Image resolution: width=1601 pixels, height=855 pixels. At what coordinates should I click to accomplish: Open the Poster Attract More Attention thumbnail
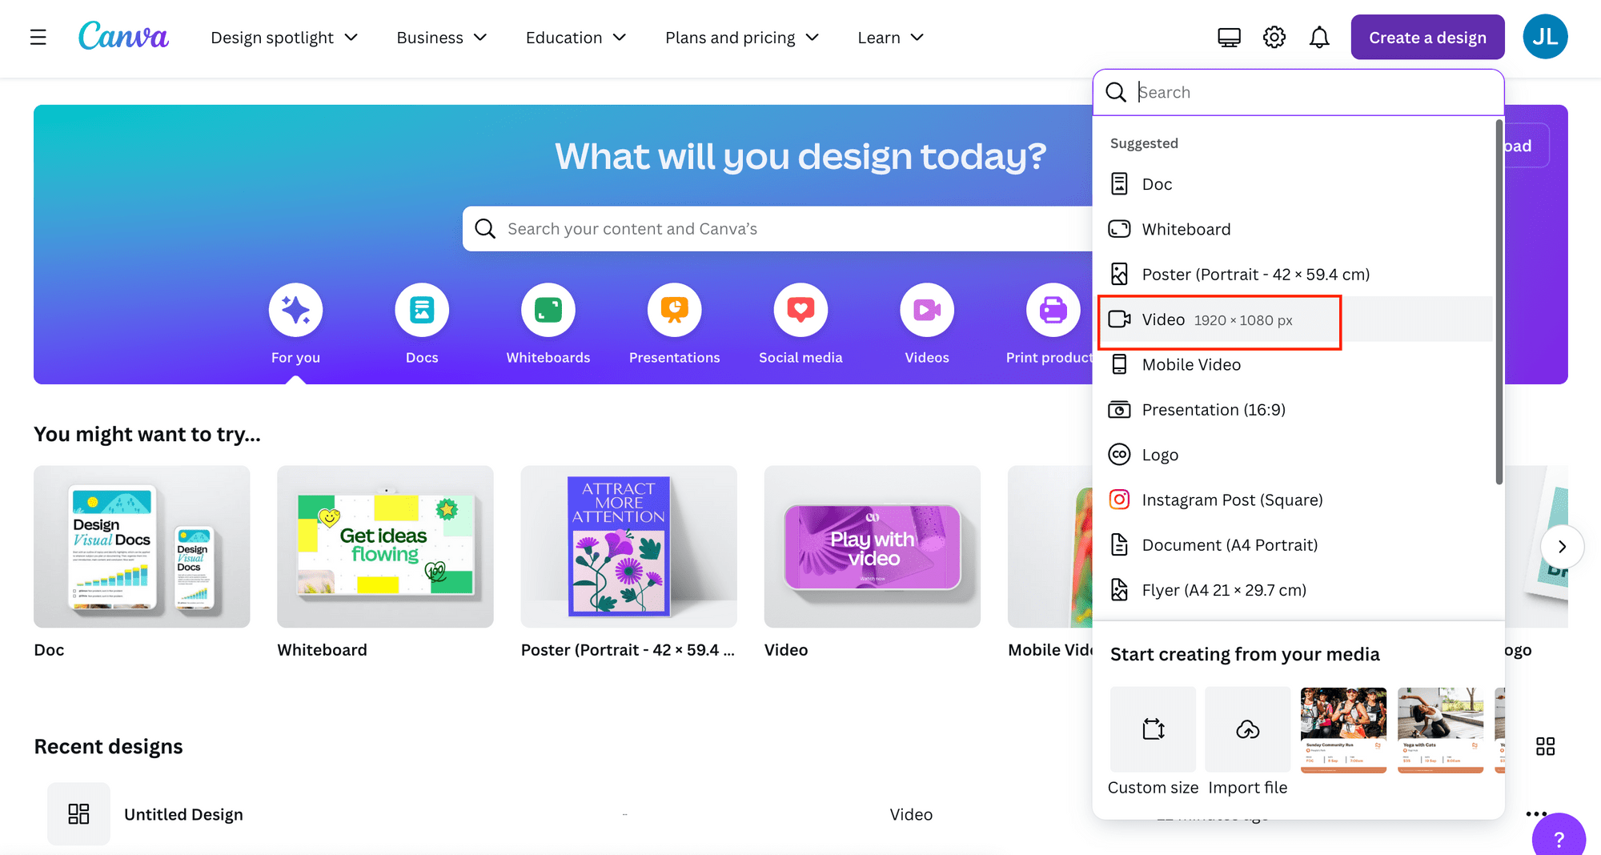pyautogui.click(x=628, y=547)
